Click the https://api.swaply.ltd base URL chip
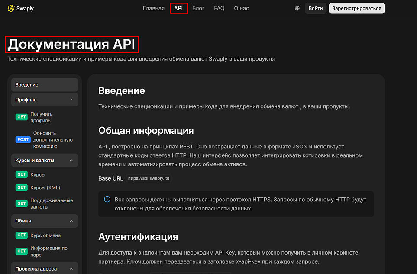Screen dimensions: 417x274 coord(149,178)
